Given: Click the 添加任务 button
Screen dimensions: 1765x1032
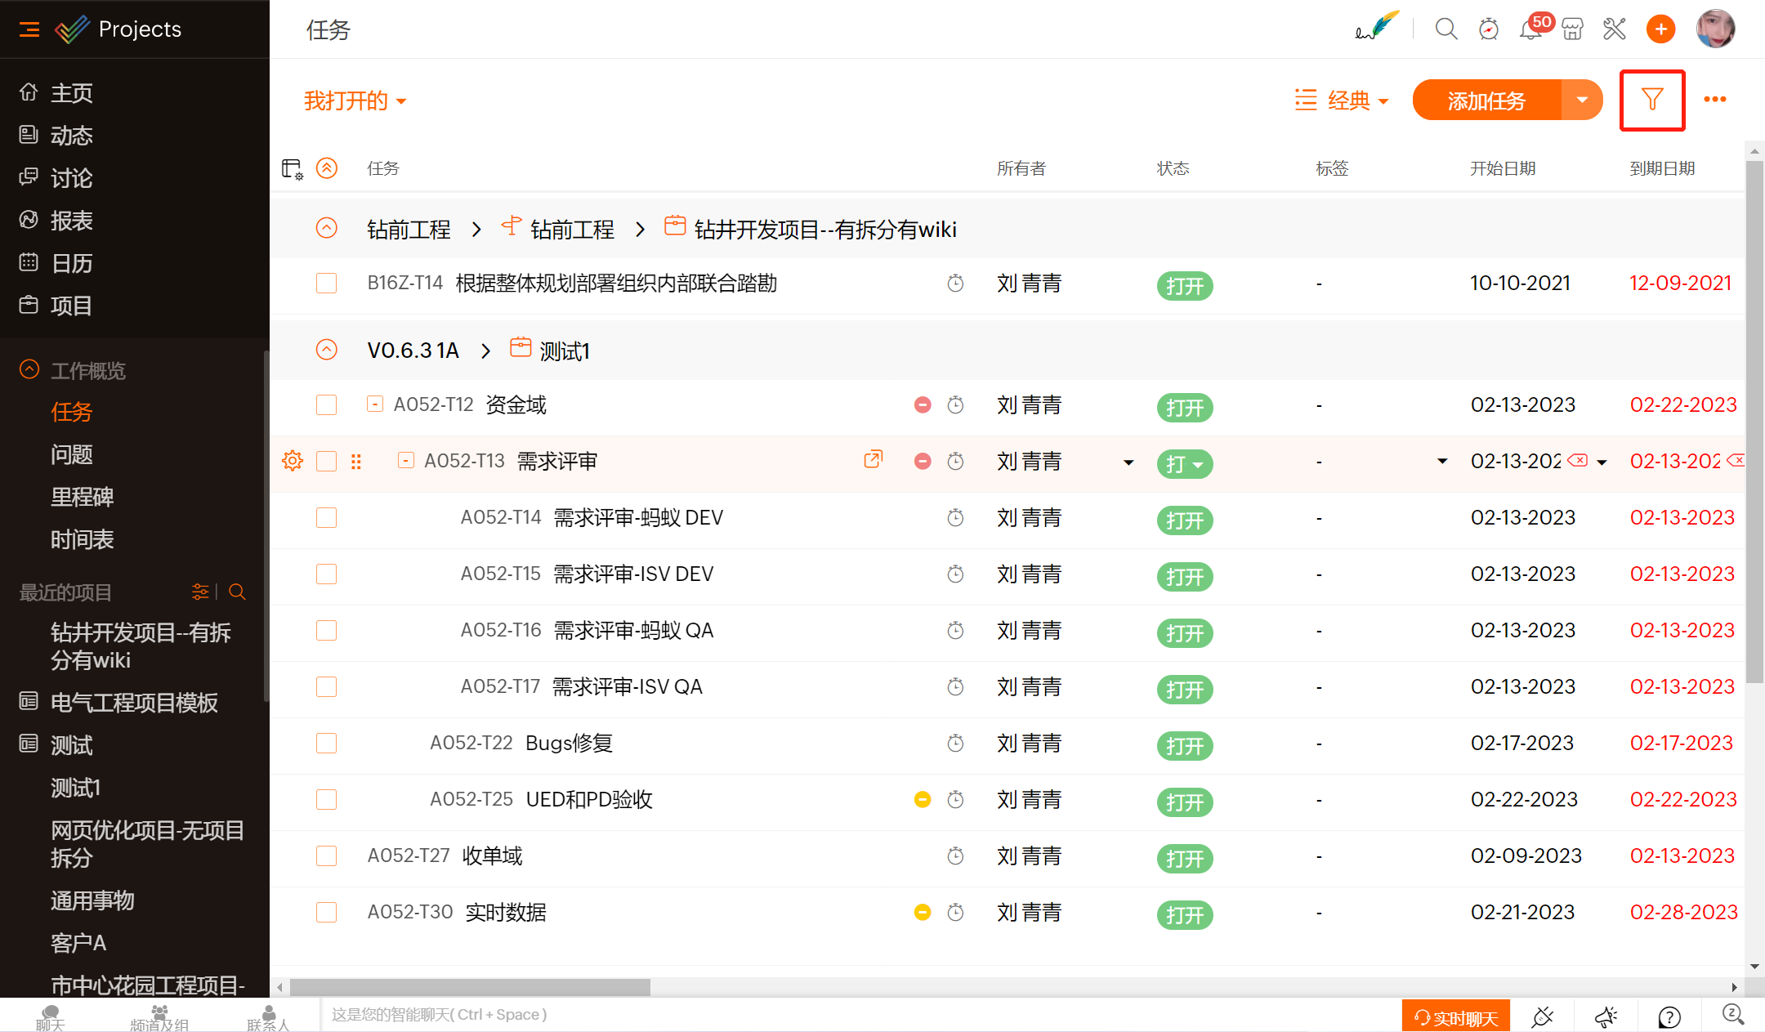Looking at the screenshot, I should tap(1486, 101).
